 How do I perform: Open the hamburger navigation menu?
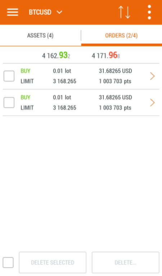(13, 12)
